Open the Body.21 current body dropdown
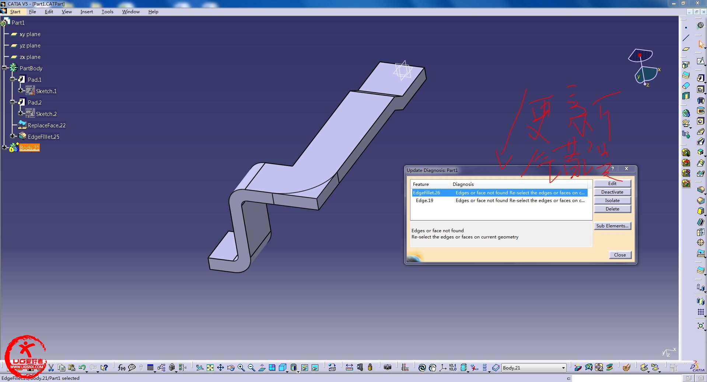707x382 pixels. click(x=563, y=368)
